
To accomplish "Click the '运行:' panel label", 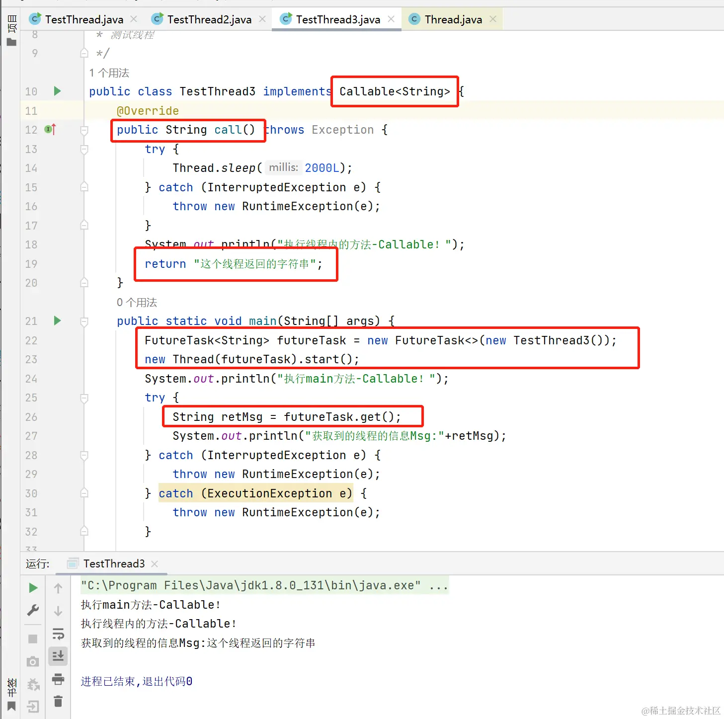I will click(x=38, y=563).
